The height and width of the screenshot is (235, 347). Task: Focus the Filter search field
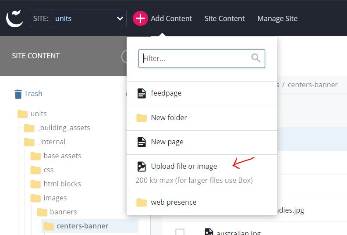coord(202,58)
